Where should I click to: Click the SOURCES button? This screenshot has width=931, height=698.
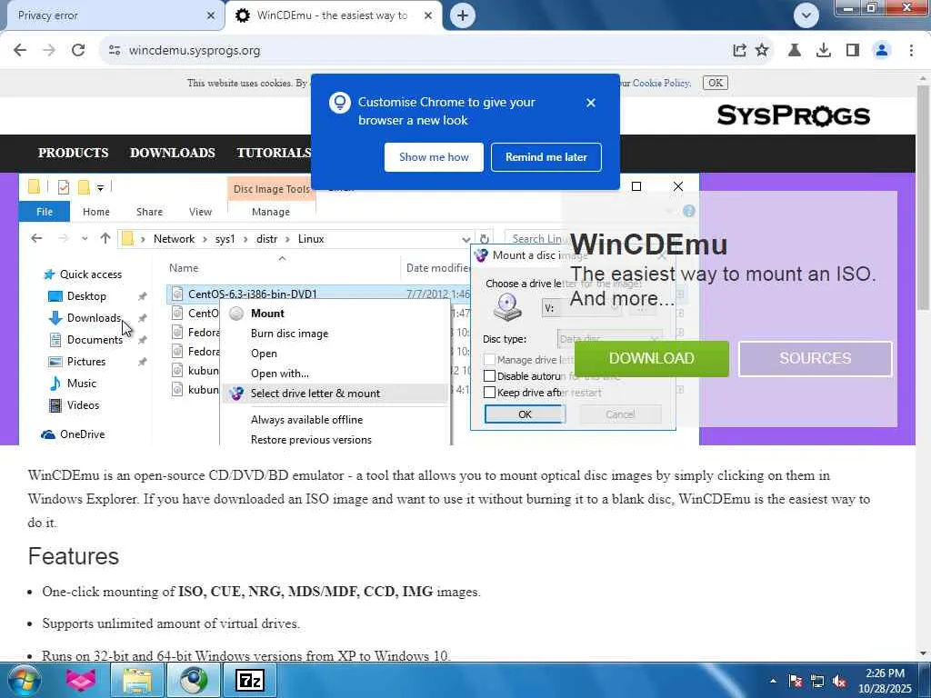(x=815, y=358)
